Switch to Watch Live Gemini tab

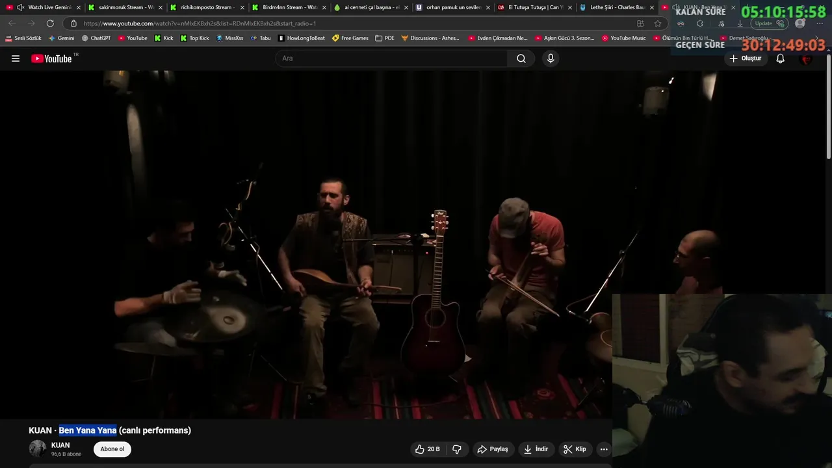(x=43, y=7)
